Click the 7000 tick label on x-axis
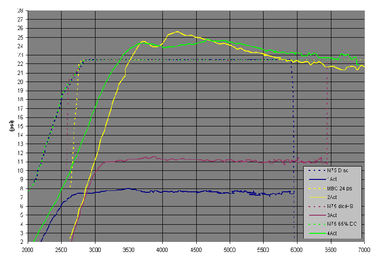The image size is (382, 261). coord(364,250)
